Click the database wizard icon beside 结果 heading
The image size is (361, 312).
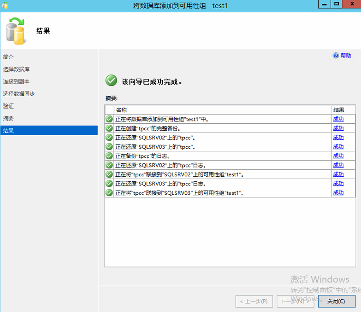pyautogui.click(x=15, y=31)
